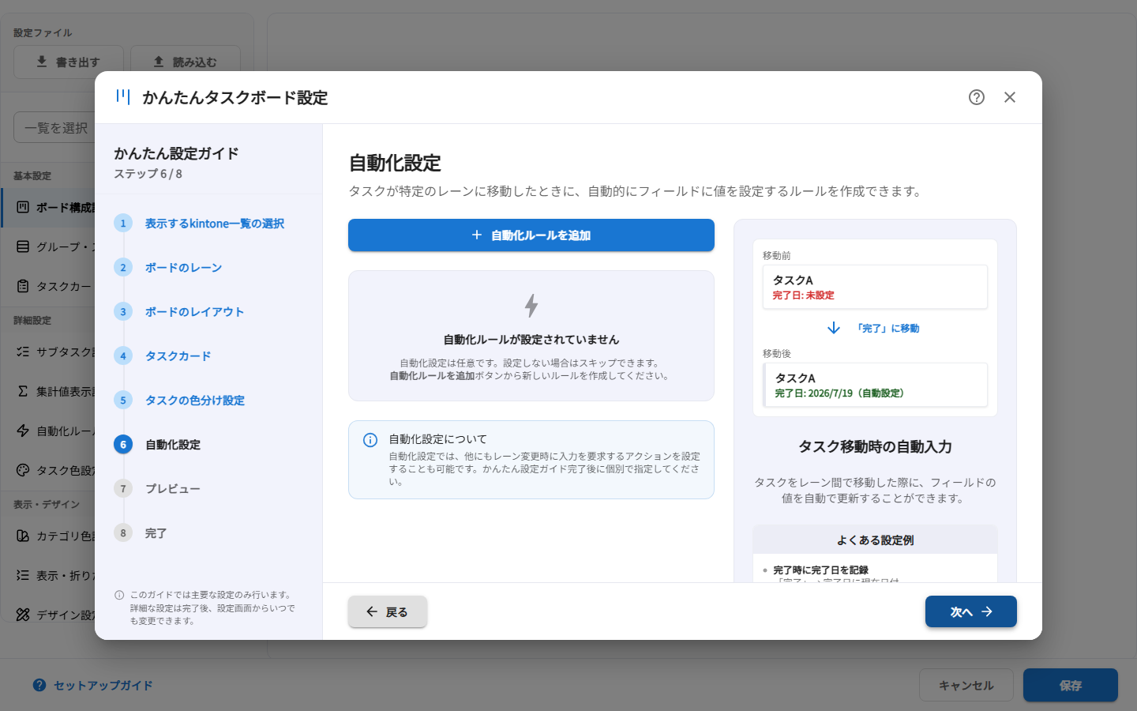Click the info icon beside 自動化設定について
The height and width of the screenshot is (711, 1137).
(370, 440)
